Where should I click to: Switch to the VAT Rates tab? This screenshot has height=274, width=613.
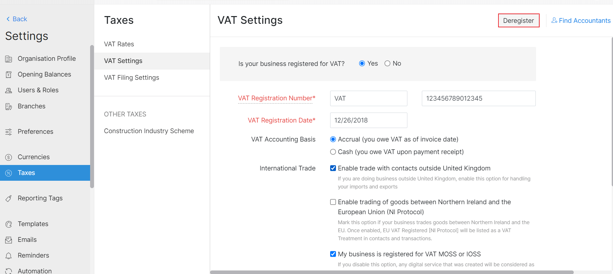[x=119, y=44]
